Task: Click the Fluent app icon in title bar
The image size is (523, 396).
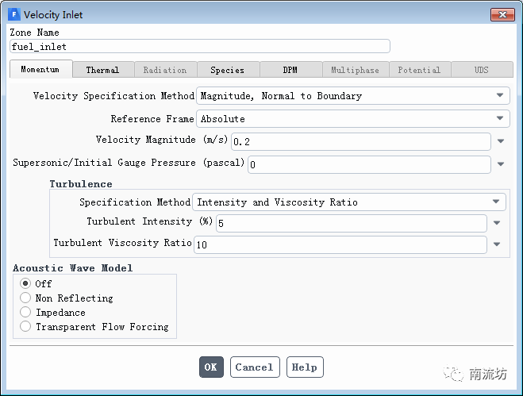Action: (x=13, y=14)
